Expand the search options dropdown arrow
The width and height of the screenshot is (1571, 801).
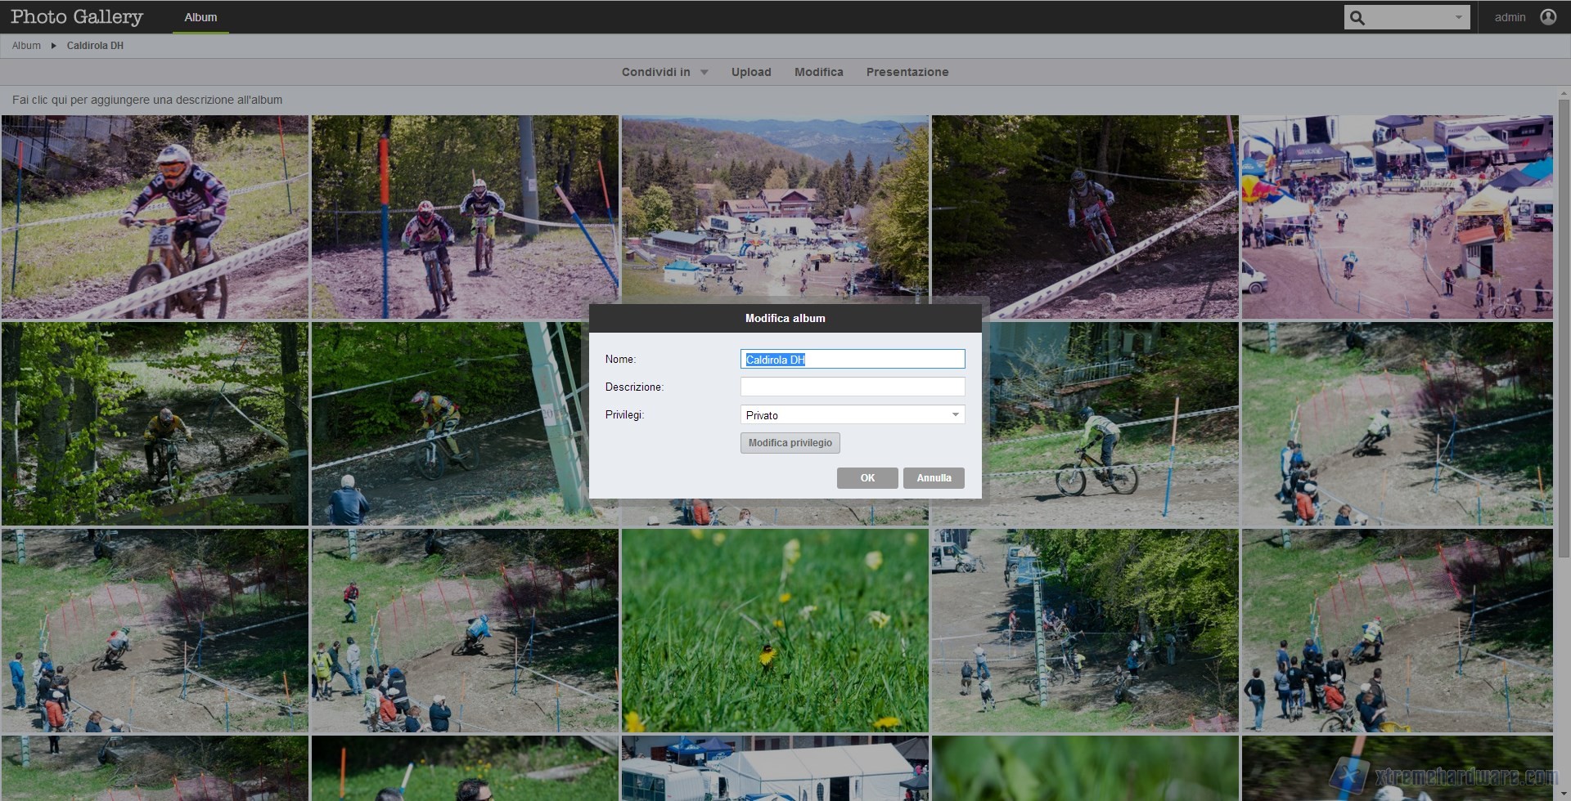coord(1458,17)
